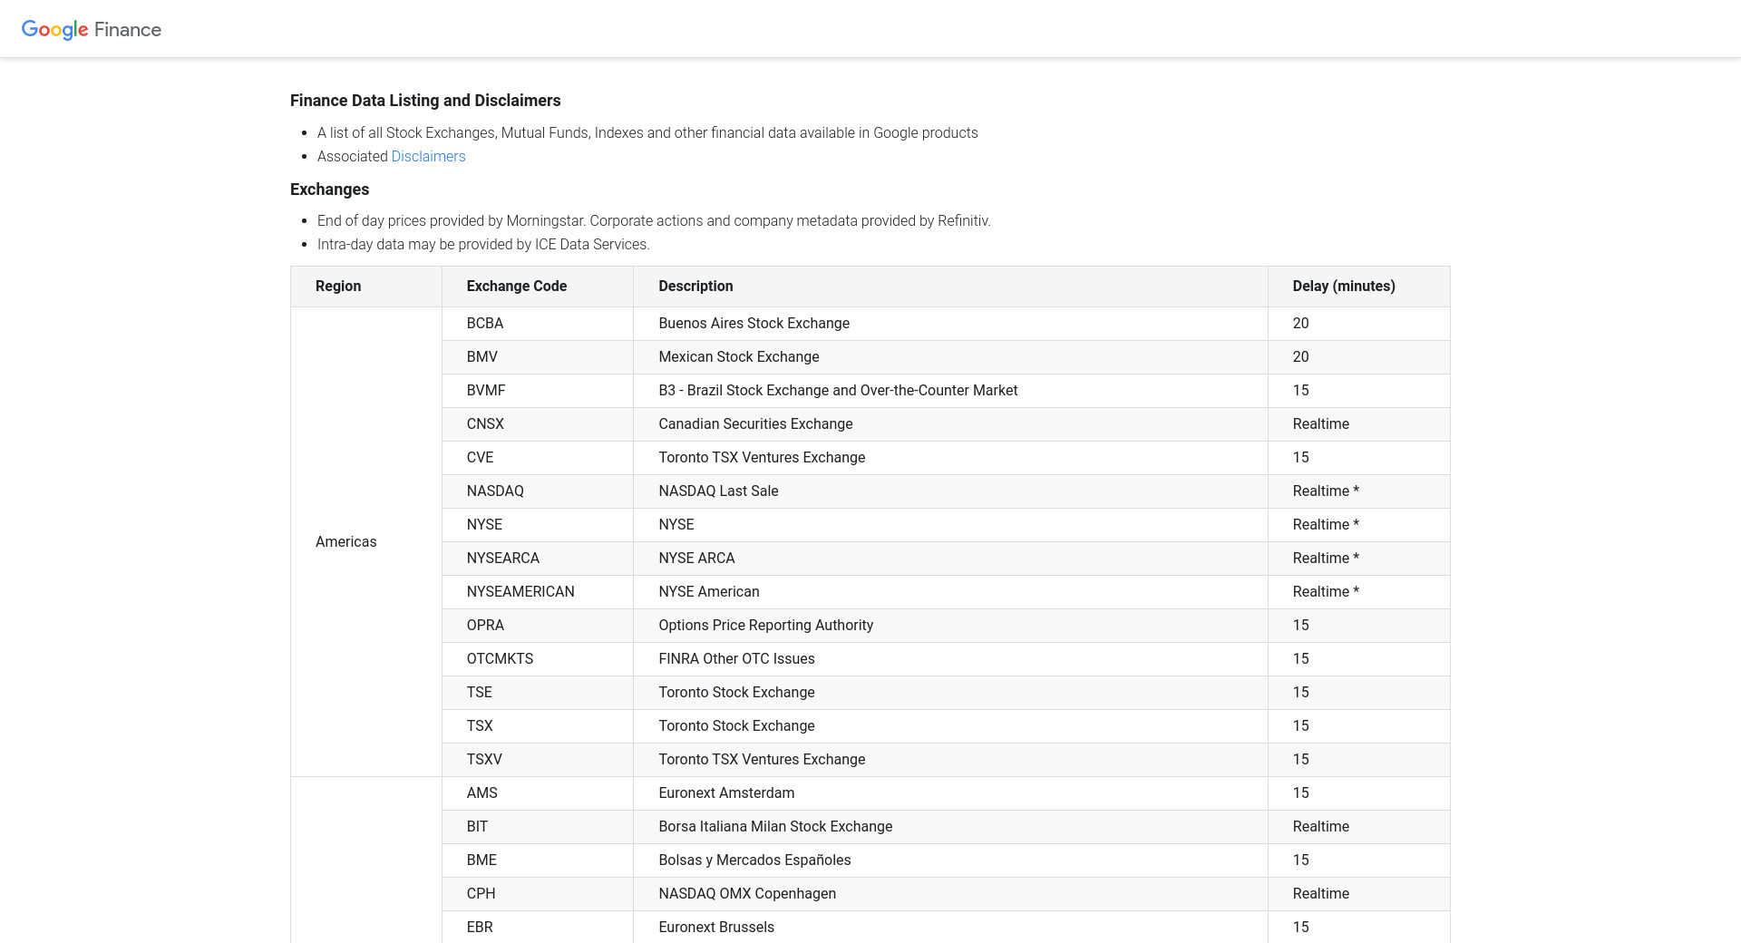The image size is (1741, 943).
Task: Click the NYSE American description cell
Action: click(708, 591)
